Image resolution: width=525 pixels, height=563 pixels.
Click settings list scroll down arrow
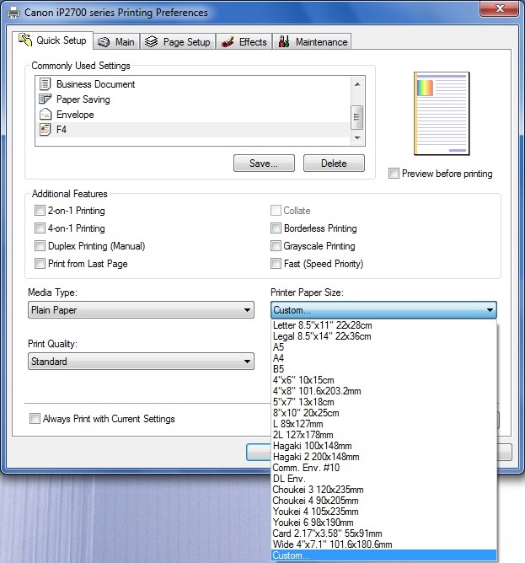click(x=357, y=138)
